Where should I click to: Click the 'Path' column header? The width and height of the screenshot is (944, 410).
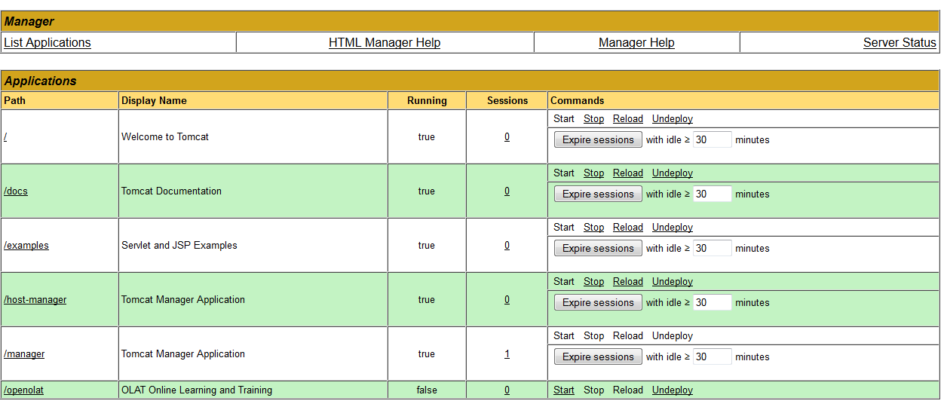tap(14, 101)
